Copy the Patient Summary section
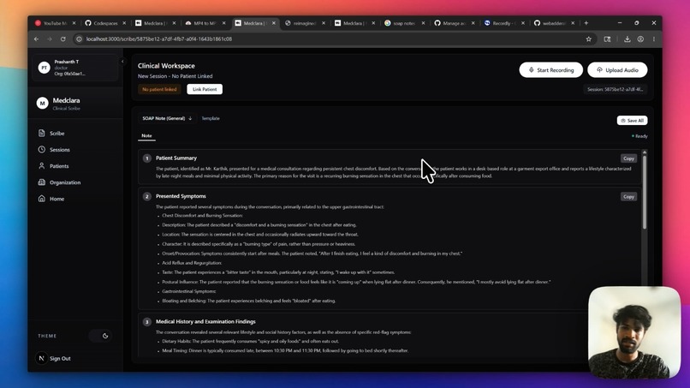The width and height of the screenshot is (690, 388). tap(628, 158)
